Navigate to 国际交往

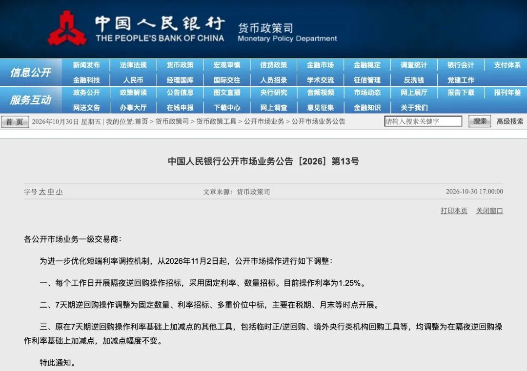pyautogui.click(x=227, y=80)
